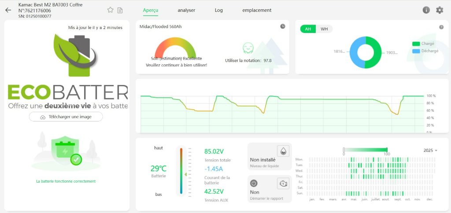Switch to the analyser tab
This screenshot has height=213, width=451.
(x=186, y=10)
